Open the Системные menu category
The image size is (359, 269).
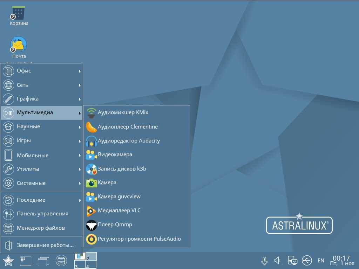click(x=31, y=183)
